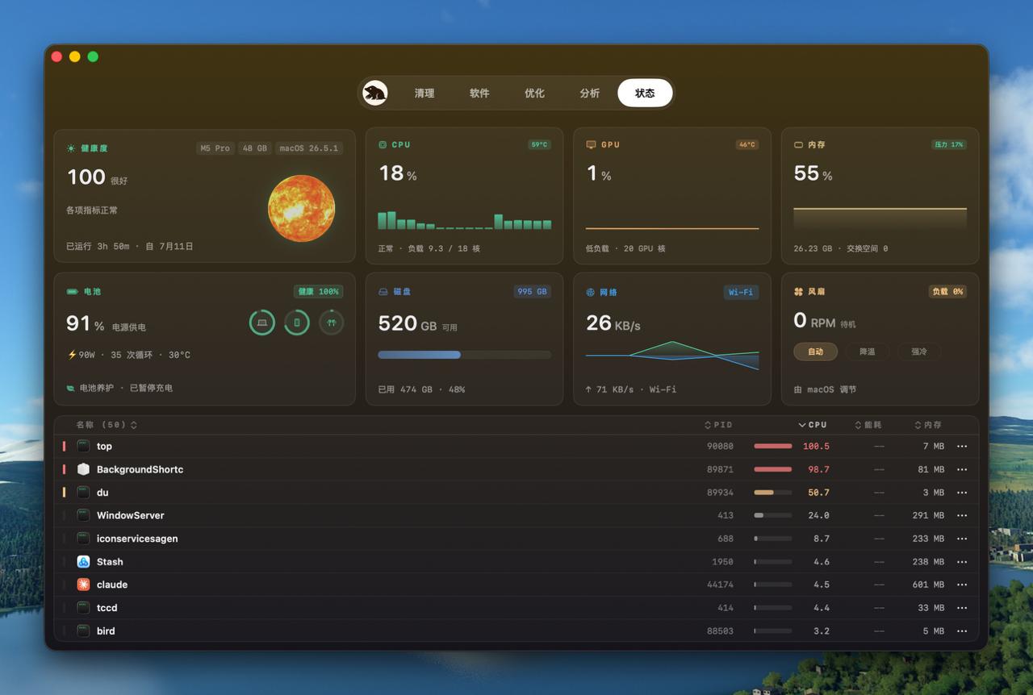
Task: Click the glowing sun health orb
Action: coord(301,208)
